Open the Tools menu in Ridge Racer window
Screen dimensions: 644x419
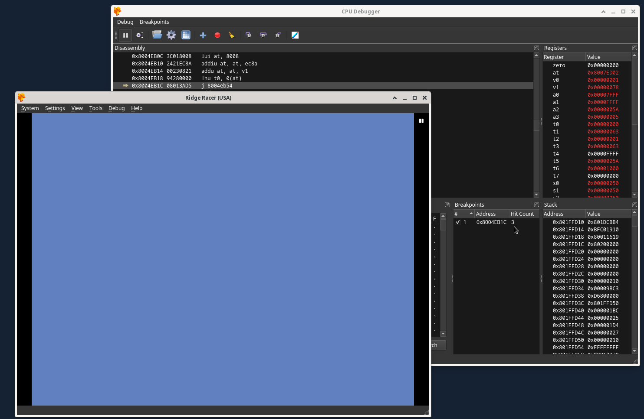pyautogui.click(x=96, y=108)
